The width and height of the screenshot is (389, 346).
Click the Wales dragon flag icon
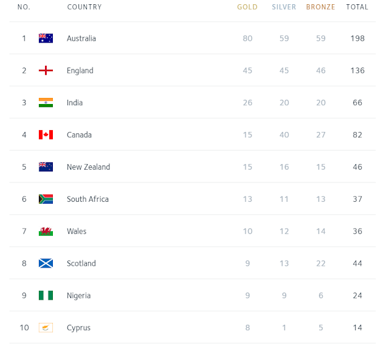tap(46, 232)
